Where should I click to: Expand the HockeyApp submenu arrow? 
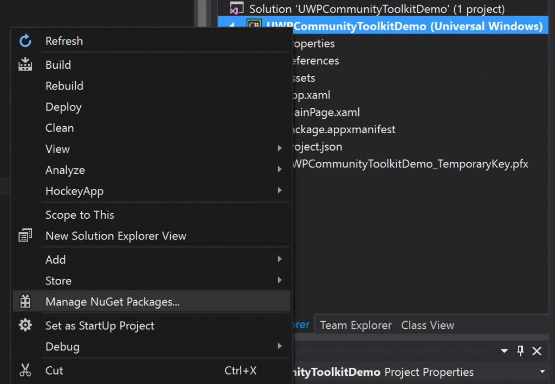point(280,190)
